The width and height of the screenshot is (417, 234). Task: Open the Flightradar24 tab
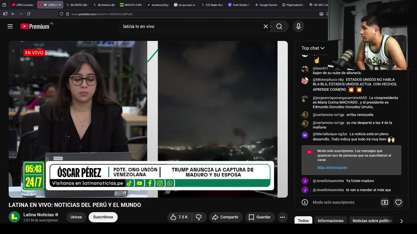[x=293, y=5]
